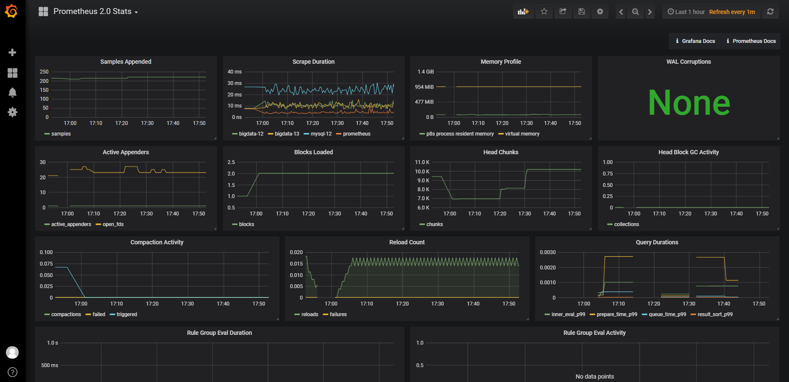Viewport: 789px width, 382px height.
Task: Open the Help question mark icon
Action: click(x=12, y=372)
